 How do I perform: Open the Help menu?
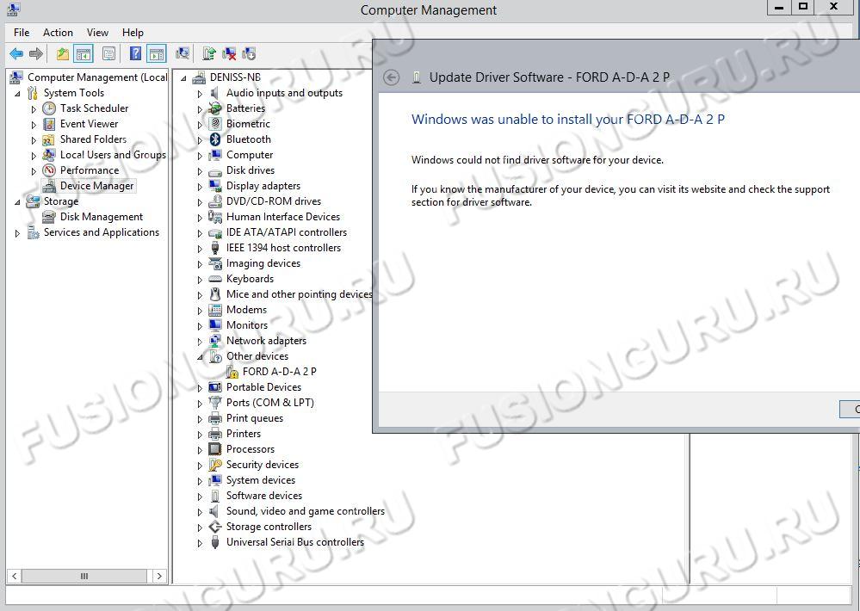point(133,33)
